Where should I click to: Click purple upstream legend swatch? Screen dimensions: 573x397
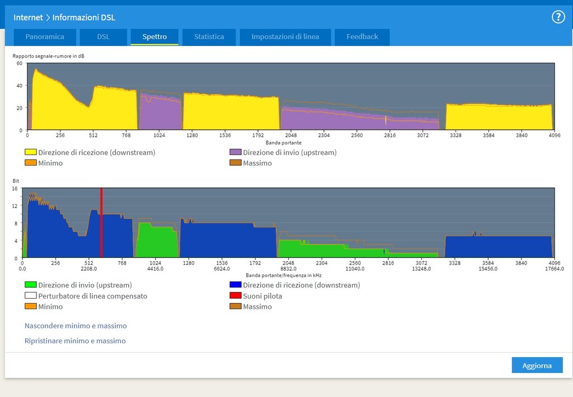[x=235, y=152]
